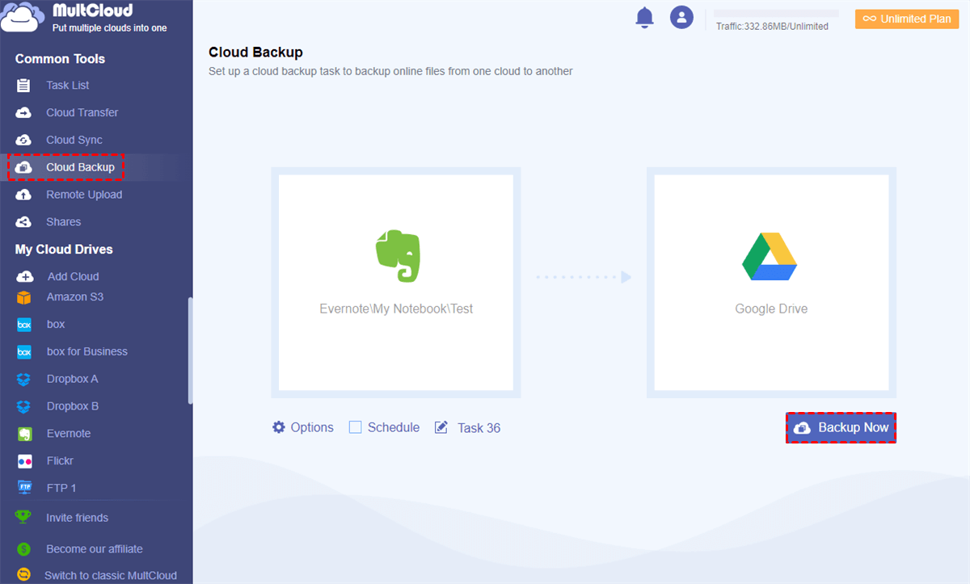Click the sidebar vertical scrollbar
The width and height of the screenshot is (970, 584).
tap(191, 350)
